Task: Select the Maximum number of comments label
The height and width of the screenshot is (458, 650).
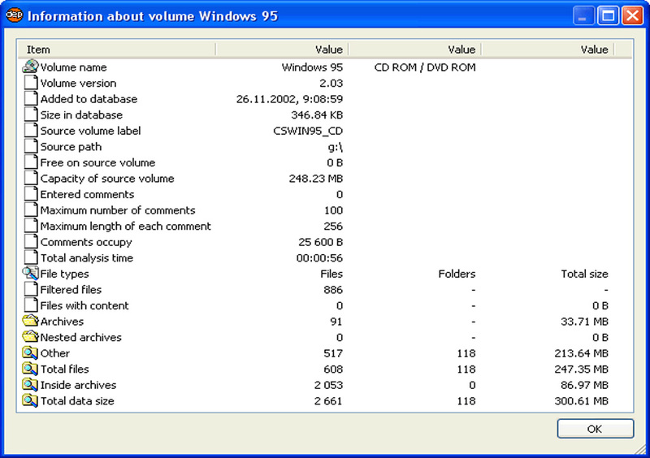Action: point(118,210)
